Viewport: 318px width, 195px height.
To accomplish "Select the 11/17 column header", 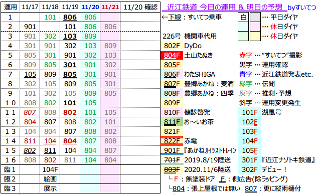I will [x=30, y=8].
